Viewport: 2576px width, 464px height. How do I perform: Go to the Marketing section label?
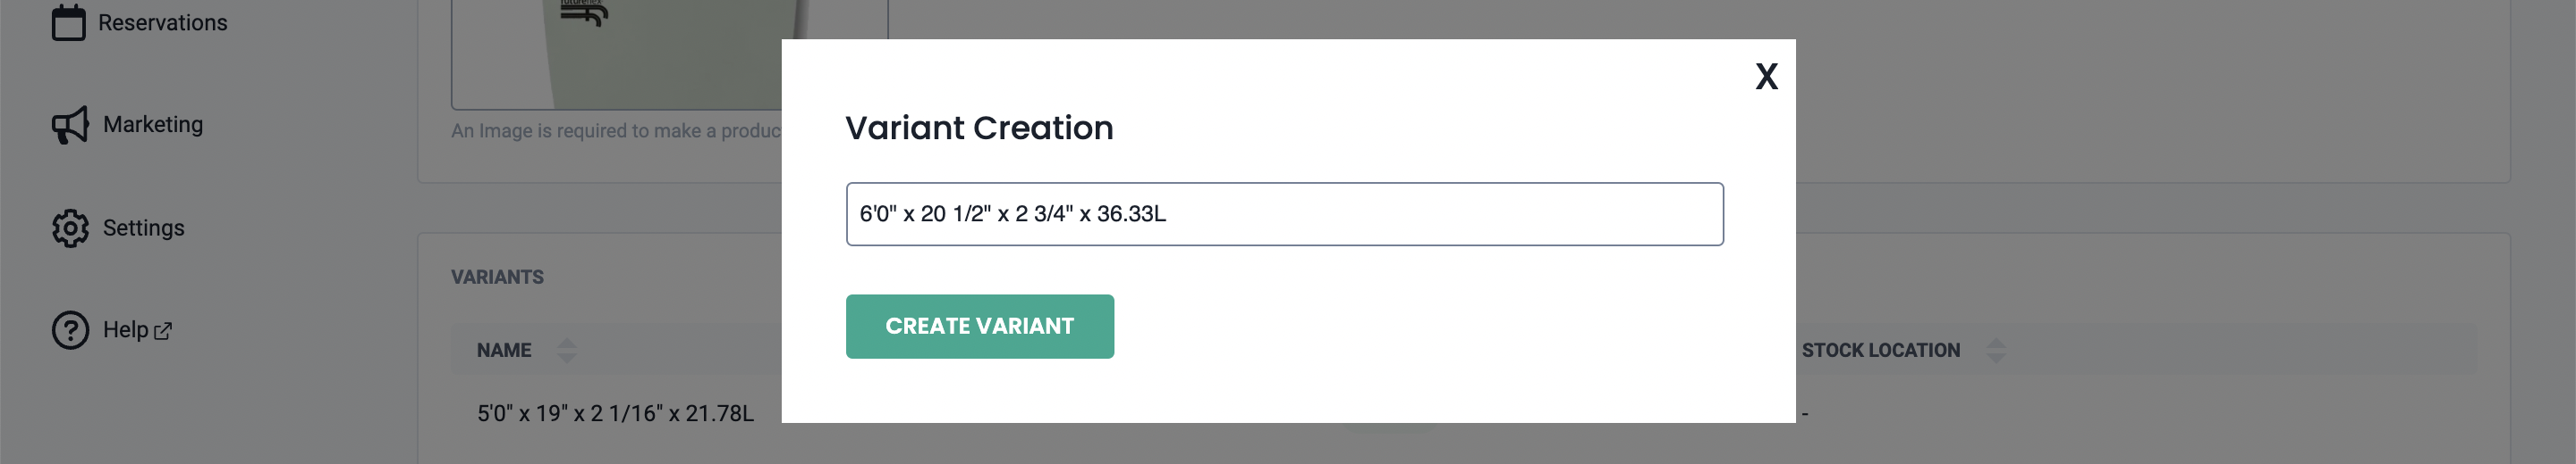(x=153, y=125)
